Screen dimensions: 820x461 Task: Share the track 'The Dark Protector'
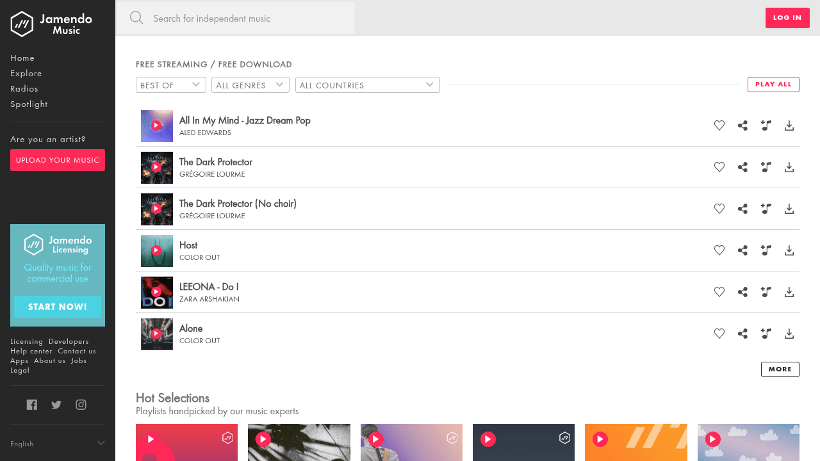click(x=742, y=167)
